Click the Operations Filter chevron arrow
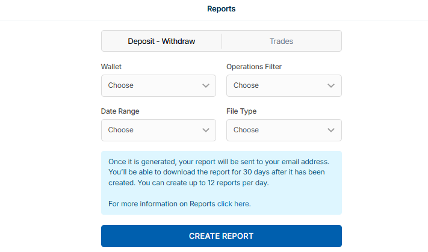 click(331, 85)
